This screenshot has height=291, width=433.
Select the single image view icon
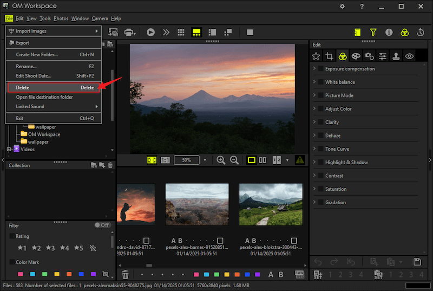[x=251, y=160]
